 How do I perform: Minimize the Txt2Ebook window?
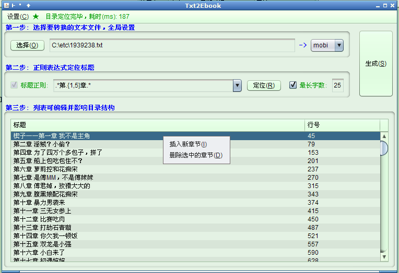tap(378, 6)
